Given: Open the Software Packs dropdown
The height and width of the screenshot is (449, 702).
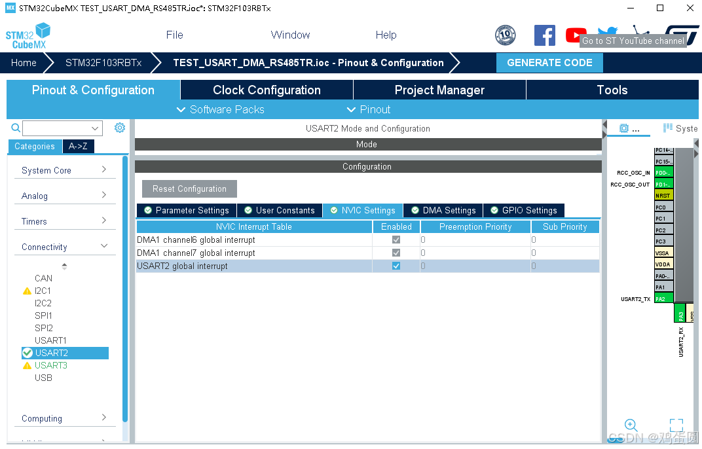Looking at the screenshot, I should 221,110.
